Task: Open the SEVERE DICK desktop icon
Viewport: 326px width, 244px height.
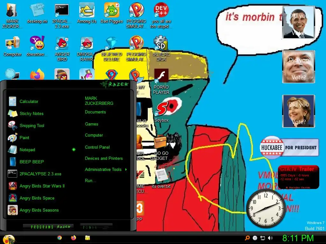Action: click(161, 49)
